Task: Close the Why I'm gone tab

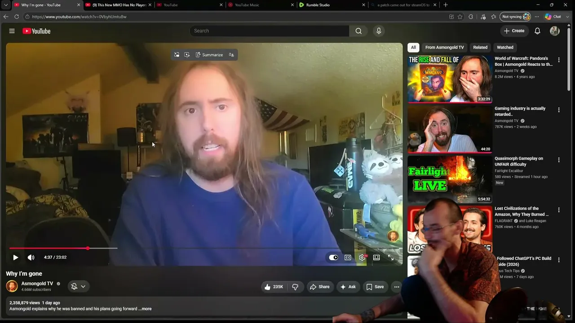Action: (79, 5)
